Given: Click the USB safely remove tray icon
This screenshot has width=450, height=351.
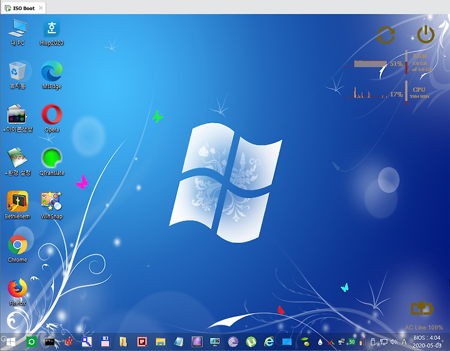Looking at the screenshot, I should 373,342.
